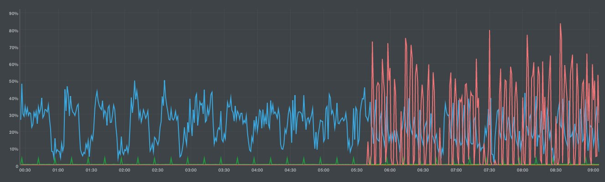Click the 04:30 time axis label

[x=290, y=170]
